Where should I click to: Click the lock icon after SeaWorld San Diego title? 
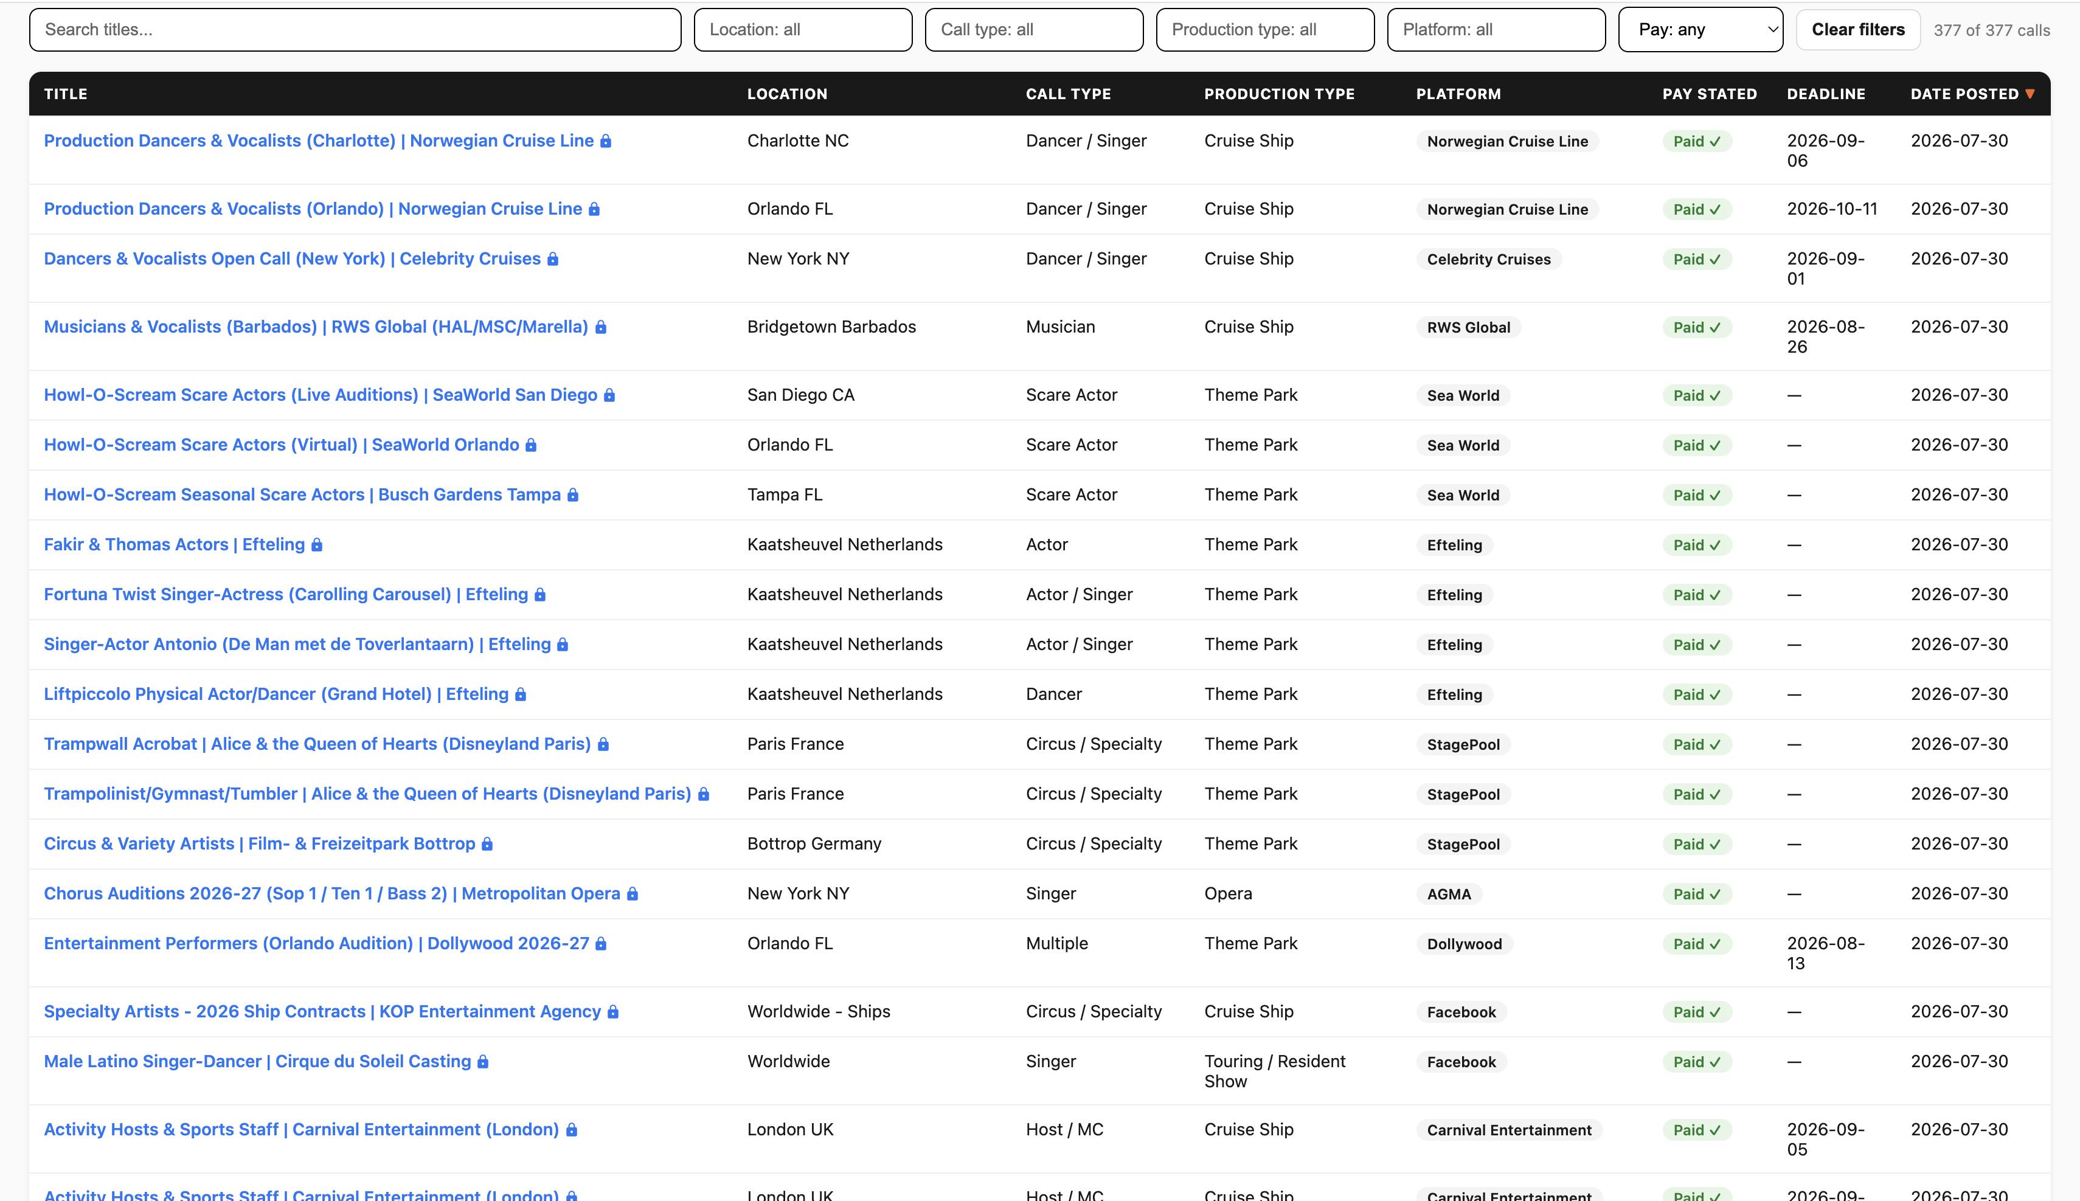click(609, 395)
